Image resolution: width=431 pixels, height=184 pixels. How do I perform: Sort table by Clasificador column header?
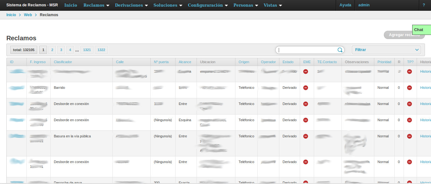pyautogui.click(x=63, y=62)
